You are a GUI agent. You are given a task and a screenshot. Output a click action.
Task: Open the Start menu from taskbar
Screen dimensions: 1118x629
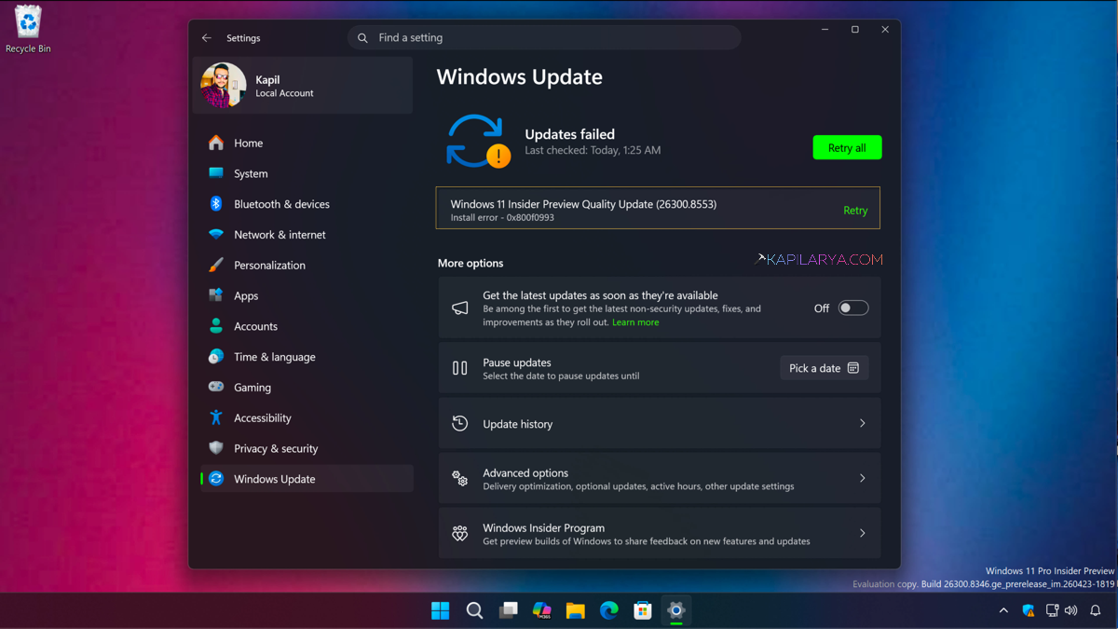tap(441, 611)
